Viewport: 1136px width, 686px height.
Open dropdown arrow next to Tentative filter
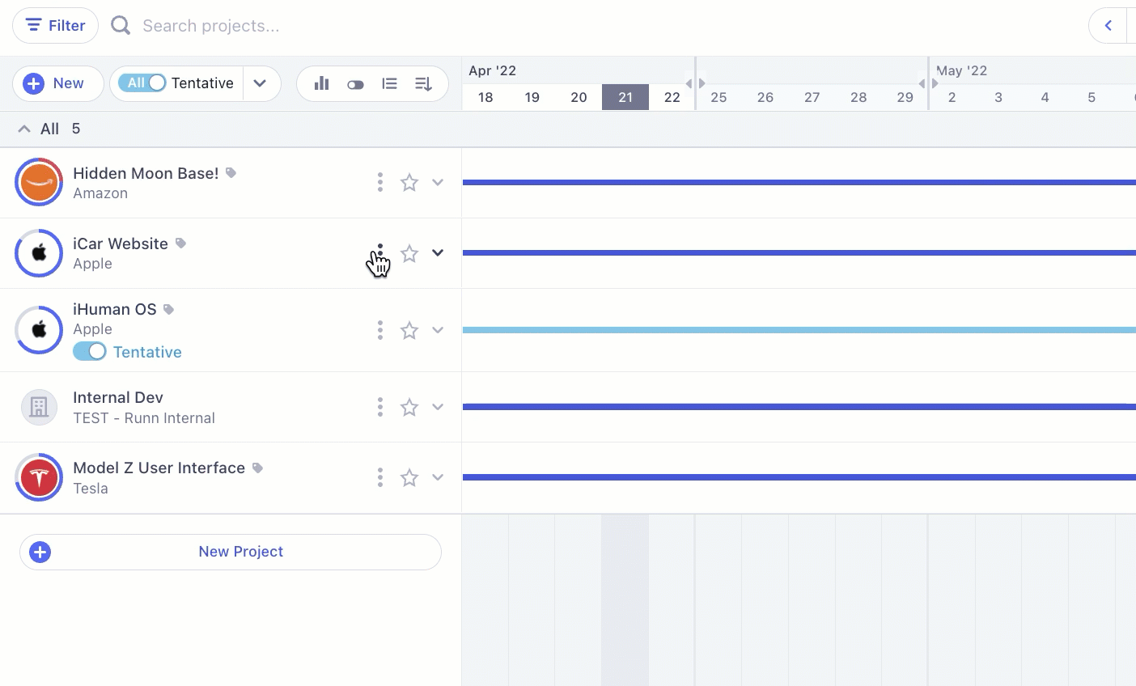(x=260, y=83)
